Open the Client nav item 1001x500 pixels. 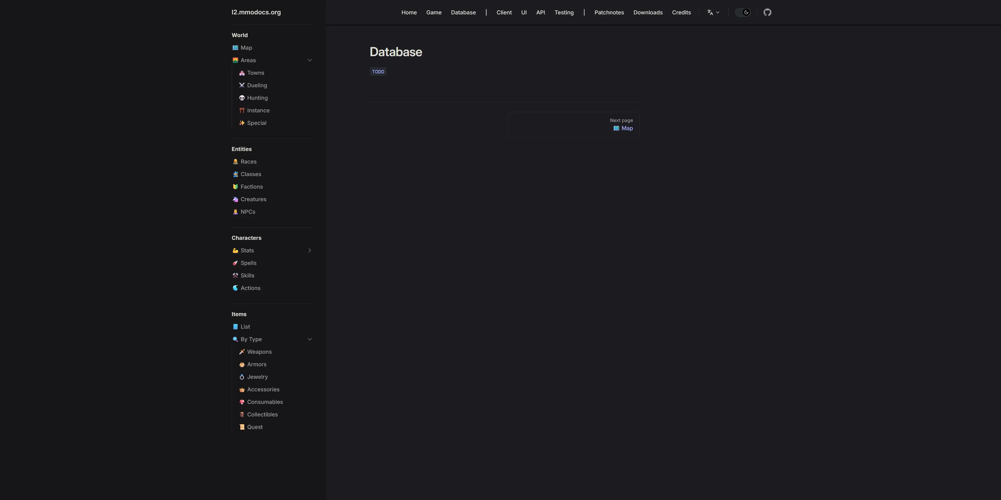(504, 13)
